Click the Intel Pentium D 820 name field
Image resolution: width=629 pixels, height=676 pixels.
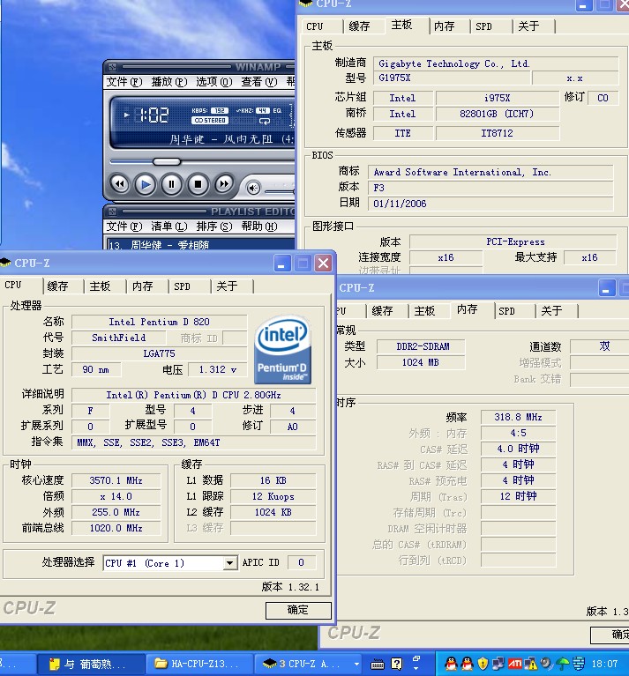tap(159, 322)
